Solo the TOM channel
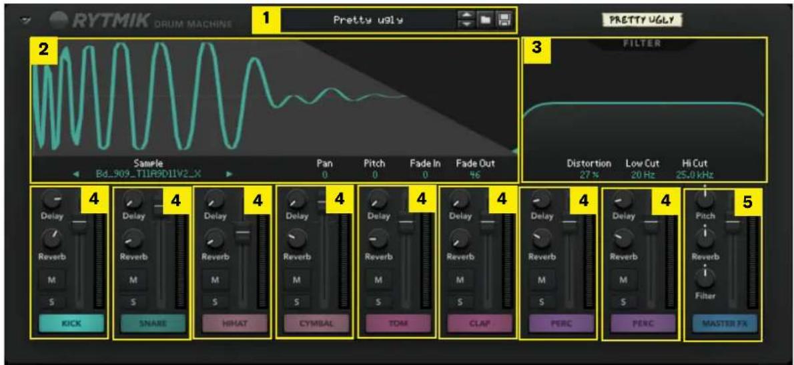Viewport: 794px width, 365px height. pos(378,302)
